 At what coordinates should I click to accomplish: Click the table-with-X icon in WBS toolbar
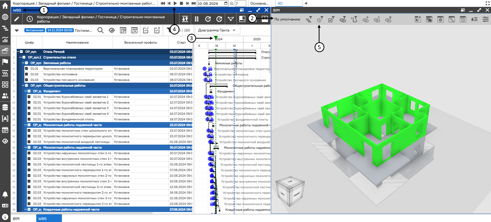134,30
